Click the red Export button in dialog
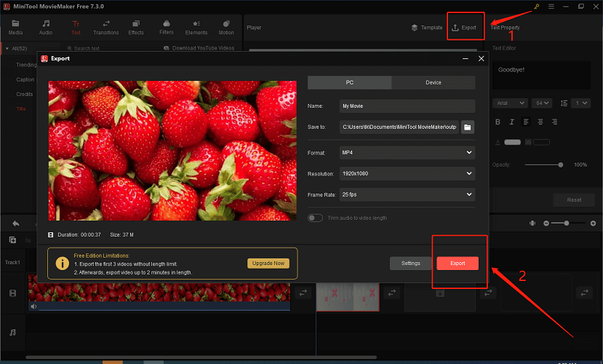Image resolution: width=603 pixels, height=364 pixels. pyautogui.click(x=458, y=264)
